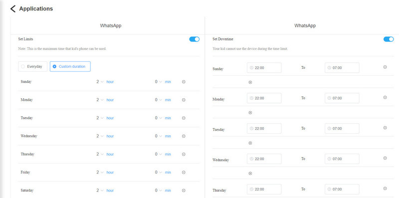
Task: Edit Thursday downtime end time 07:00
Action: [x=342, y=189]
